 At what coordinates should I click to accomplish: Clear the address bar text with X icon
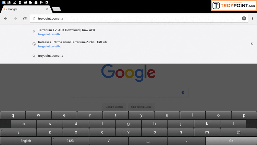pos(244,19)
